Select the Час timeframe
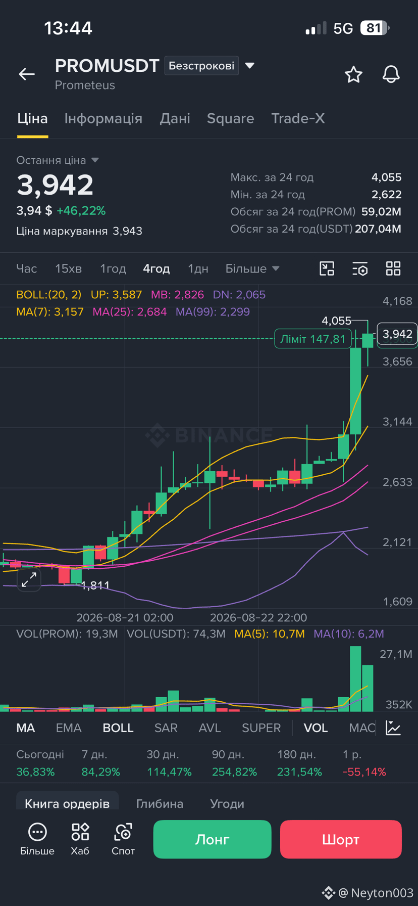The image size is (418, 906). (27, 268)
